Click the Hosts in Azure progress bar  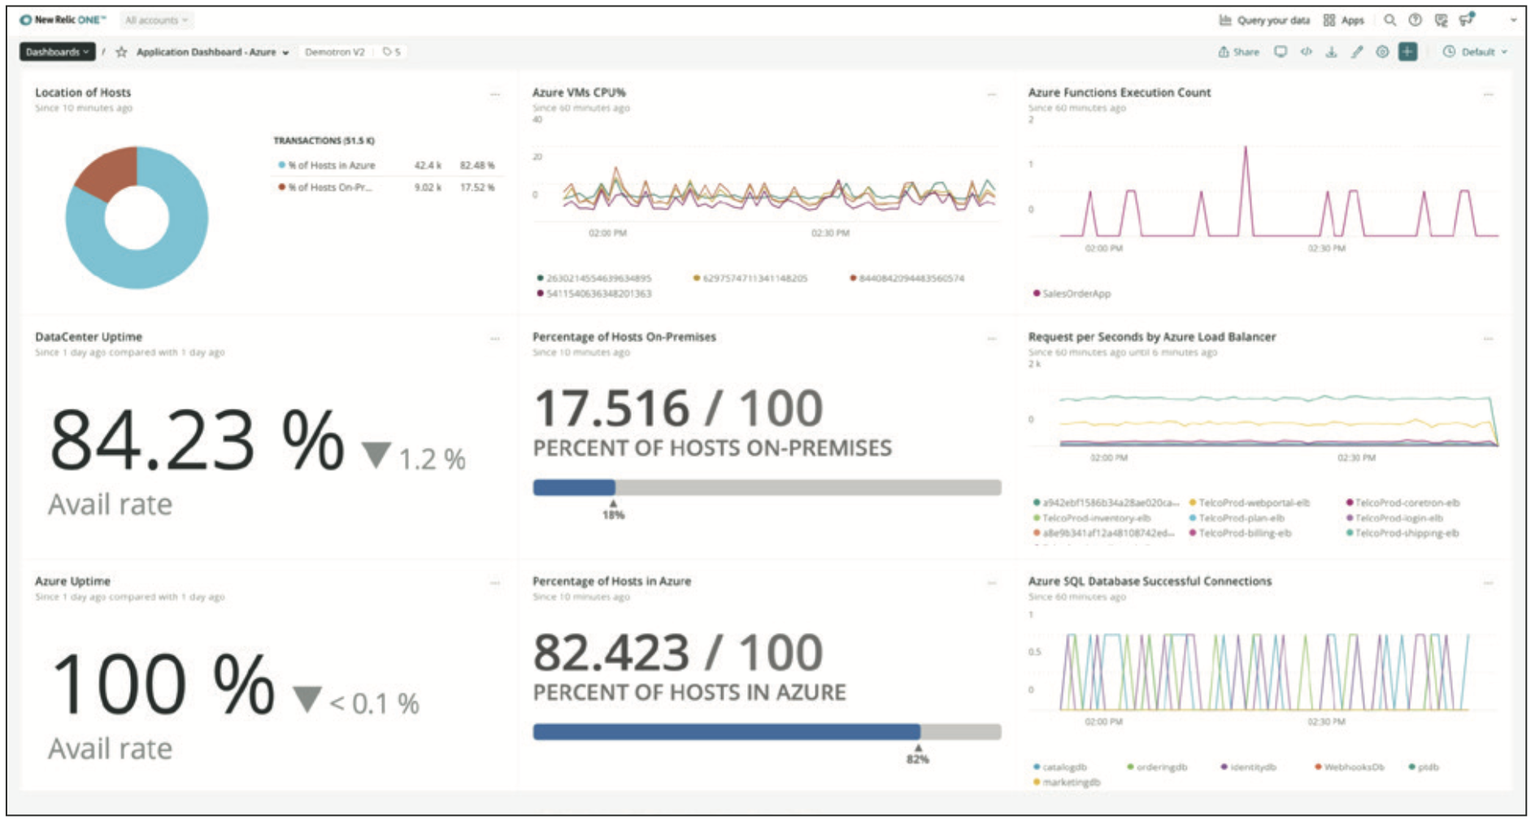[x=767, y=731]
